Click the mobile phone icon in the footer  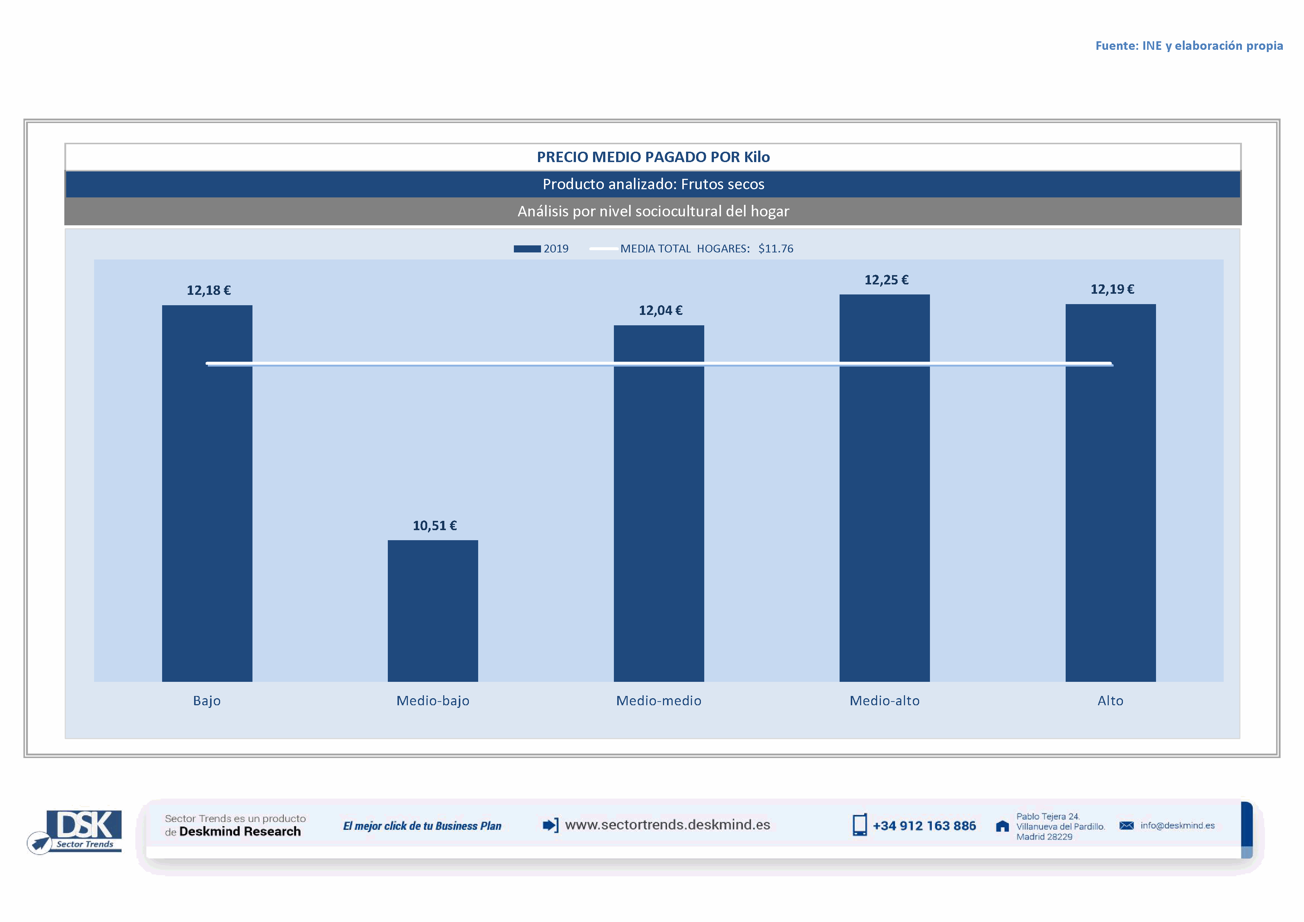(x=859, y=825)
